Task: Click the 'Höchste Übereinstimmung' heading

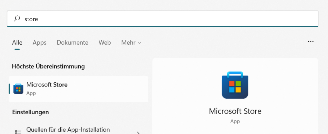Action: tap(48, 67)
